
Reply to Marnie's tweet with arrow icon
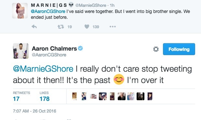coord(34,27)
